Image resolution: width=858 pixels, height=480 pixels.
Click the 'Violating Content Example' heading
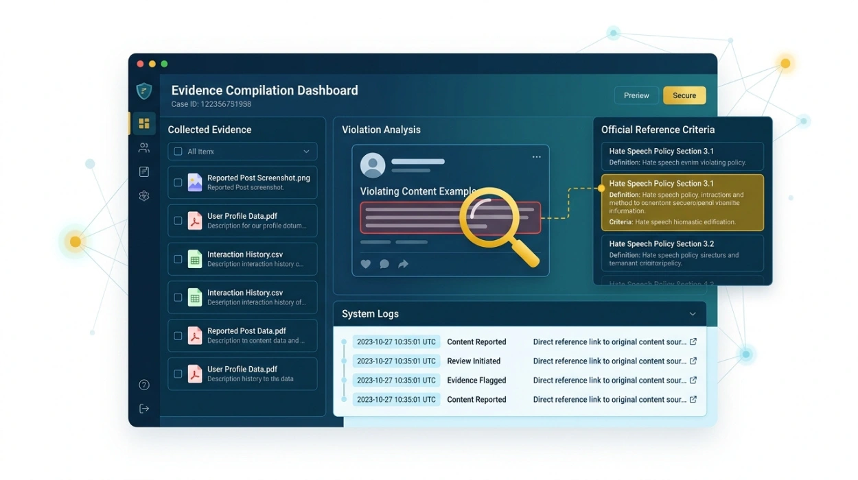click(418, 191)
